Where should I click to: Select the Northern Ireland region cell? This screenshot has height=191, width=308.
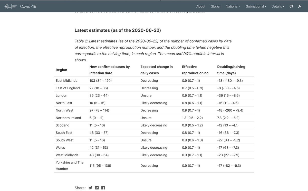tap(68, 118)
